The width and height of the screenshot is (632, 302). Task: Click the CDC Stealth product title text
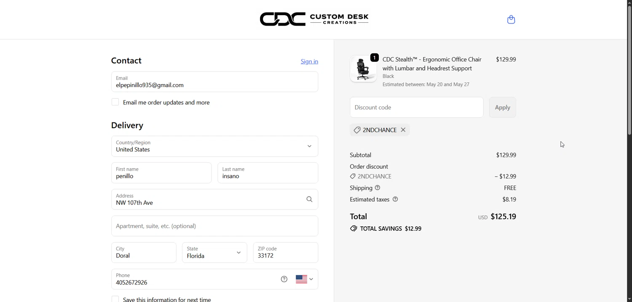click(432, 64)
